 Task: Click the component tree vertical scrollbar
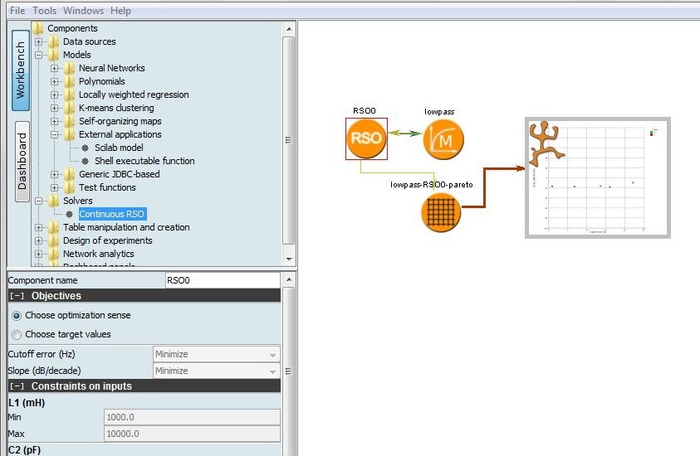[288, 141]
